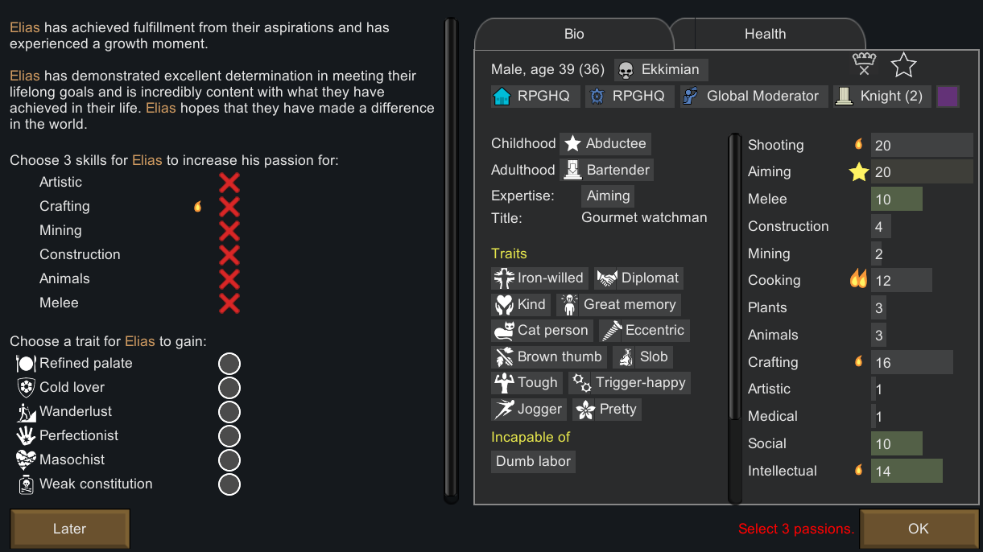Image resolution: width=983 pixels, height=552 pixels.
Task: Confirm with the OK button
Action: tap(919, 529)
